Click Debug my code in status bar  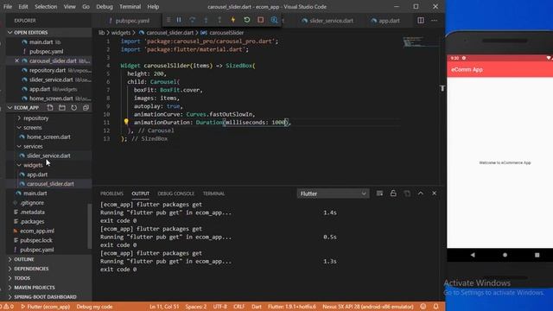tap(94, 307)
